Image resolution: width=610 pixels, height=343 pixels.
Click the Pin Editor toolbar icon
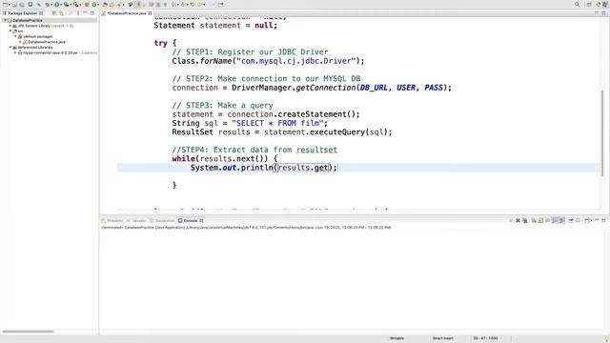[x=220, y=5]
